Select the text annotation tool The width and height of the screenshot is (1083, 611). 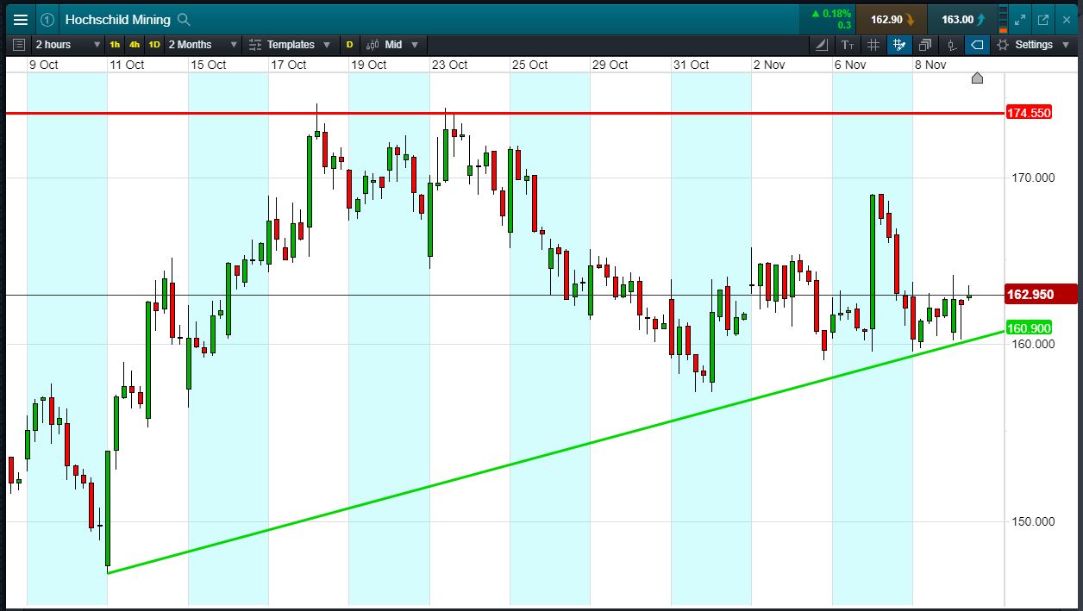pyautogui.click(x=848, y=45)
